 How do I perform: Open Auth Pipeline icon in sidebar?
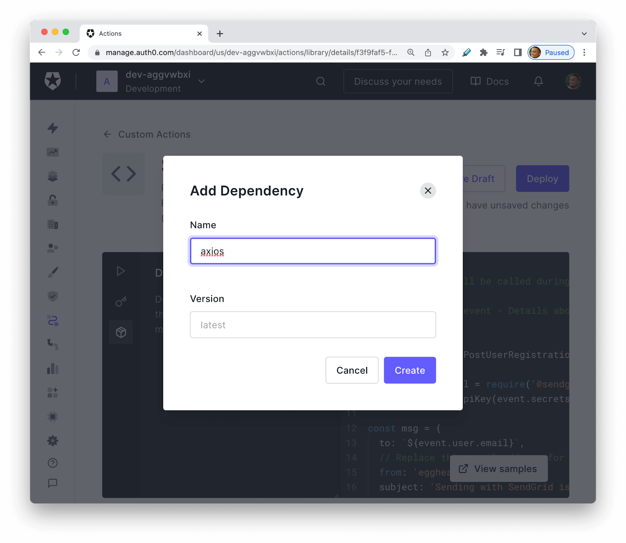pyautogui.click(x=53, y=344)
